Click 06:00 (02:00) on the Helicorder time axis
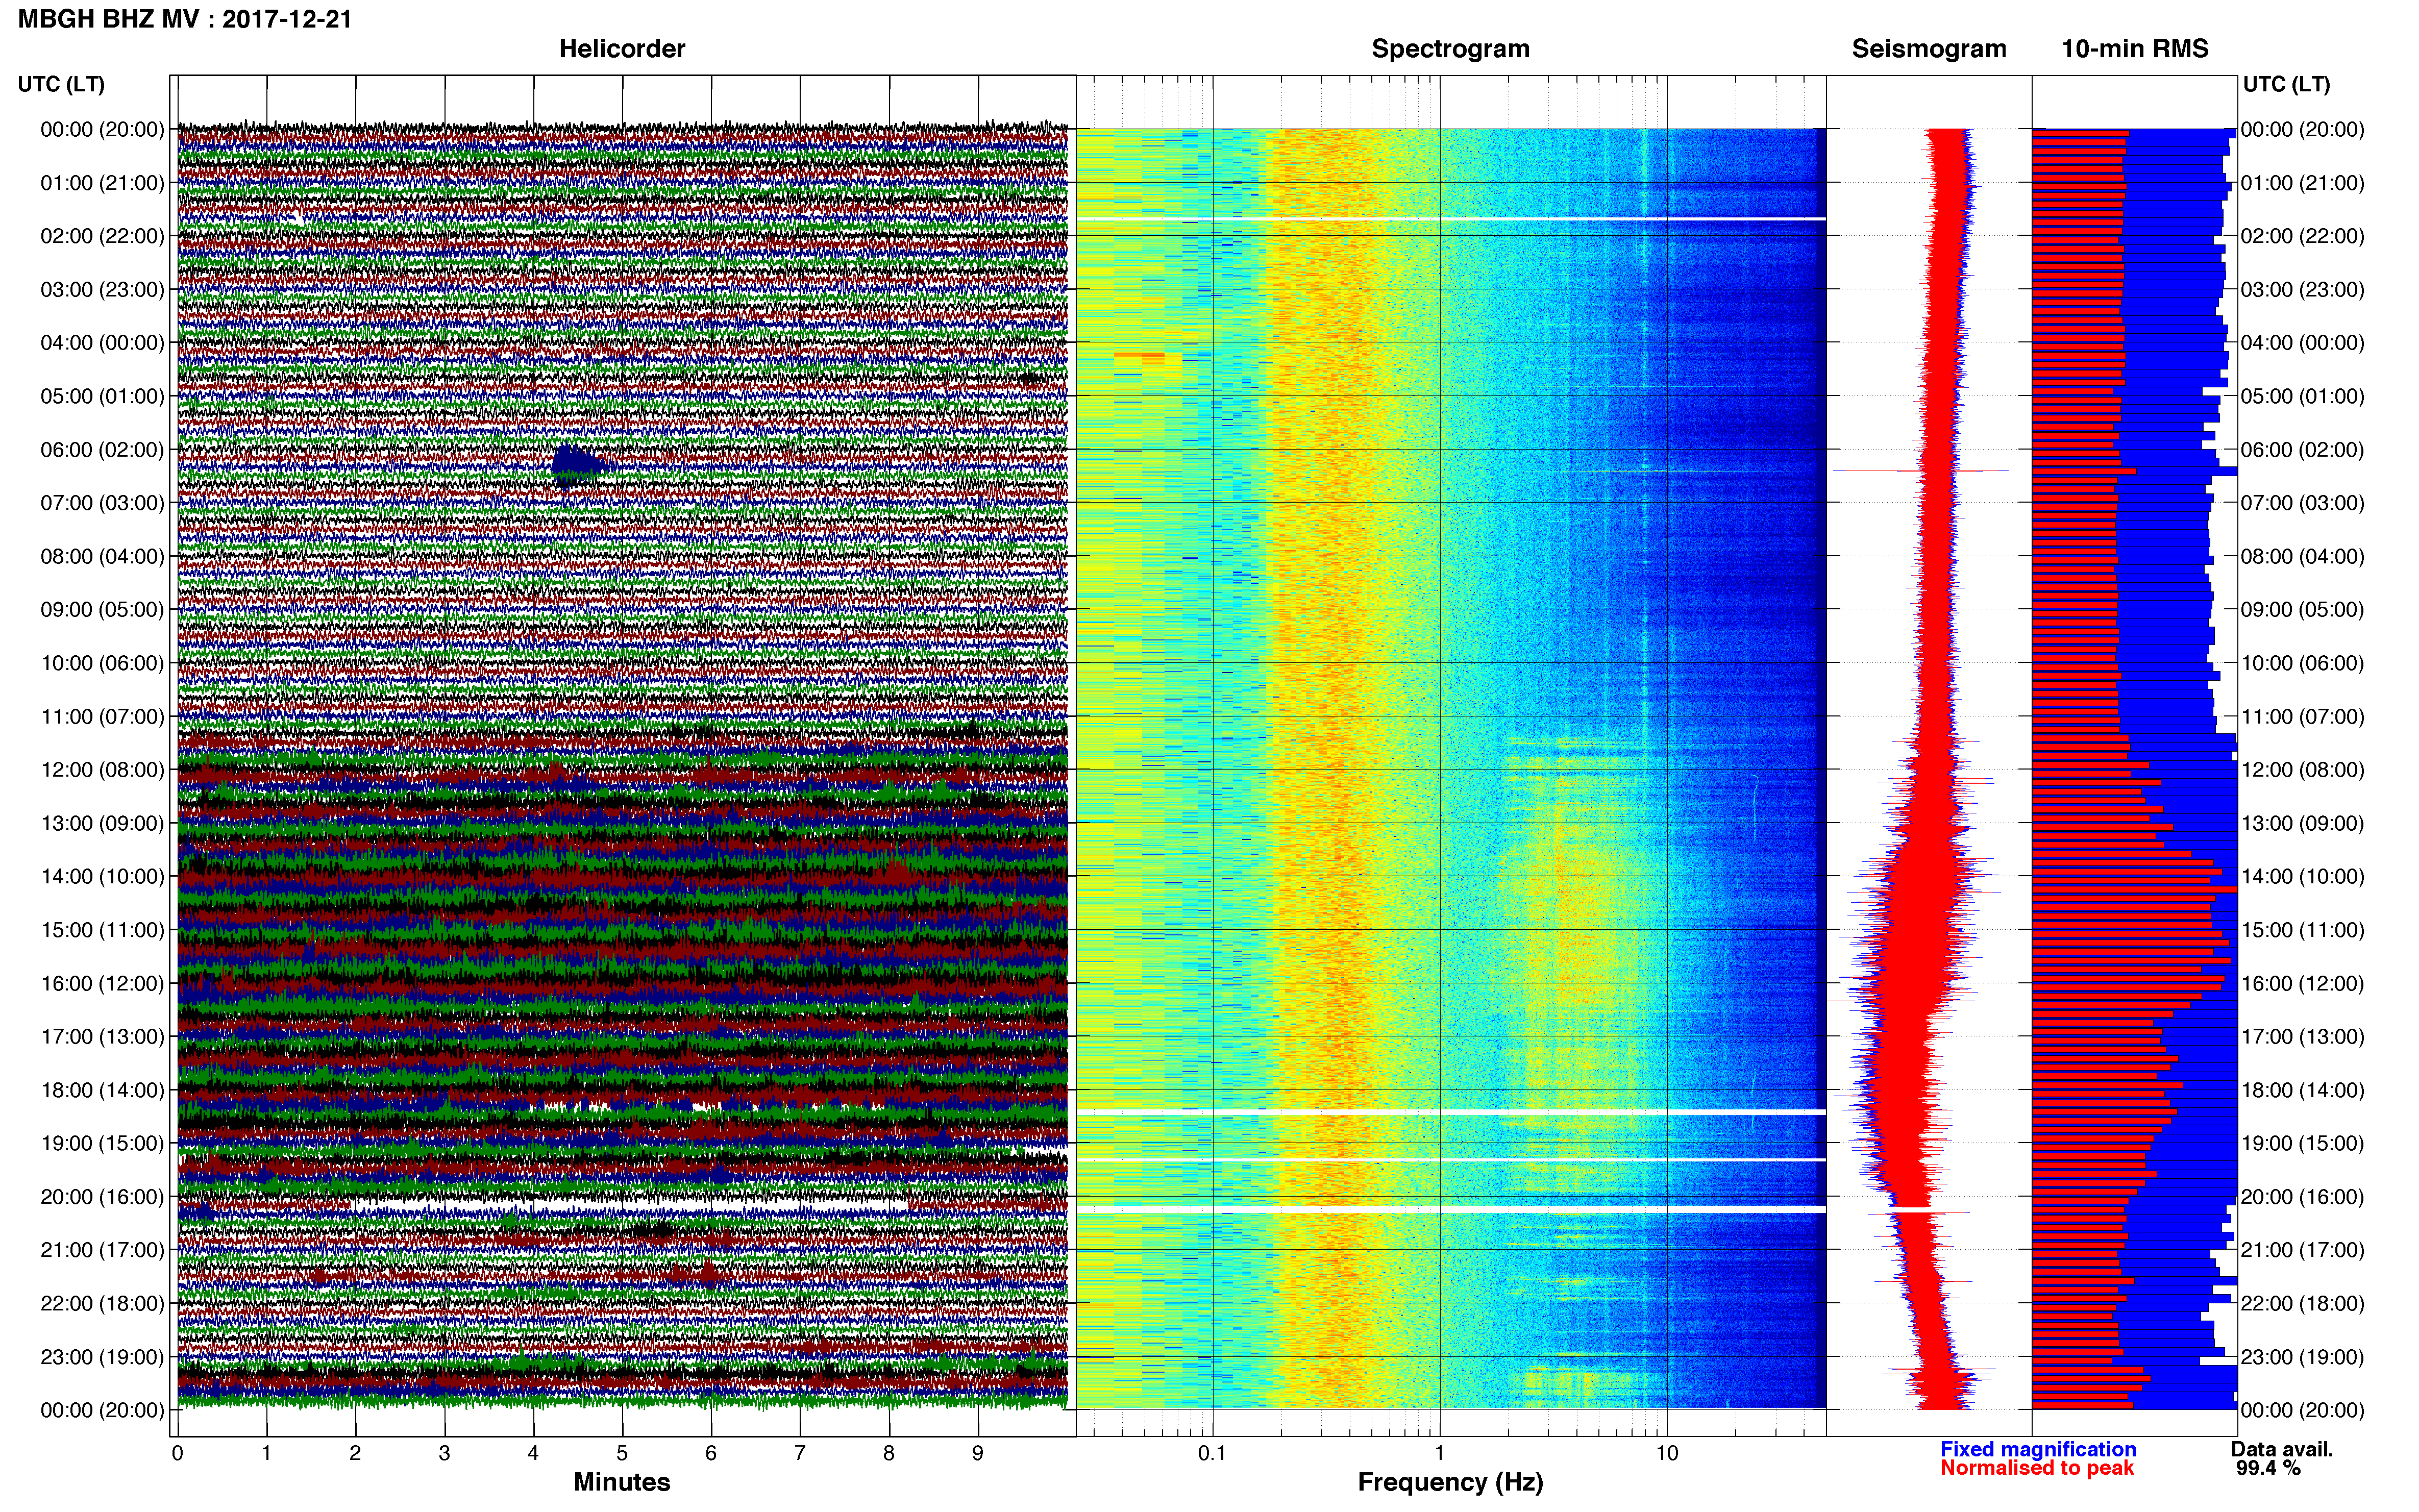 tap(102, 450)
